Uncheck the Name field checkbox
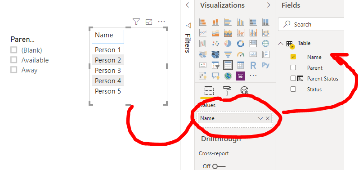The width and height of the screenshot is (358, 170). pos(293,57)
